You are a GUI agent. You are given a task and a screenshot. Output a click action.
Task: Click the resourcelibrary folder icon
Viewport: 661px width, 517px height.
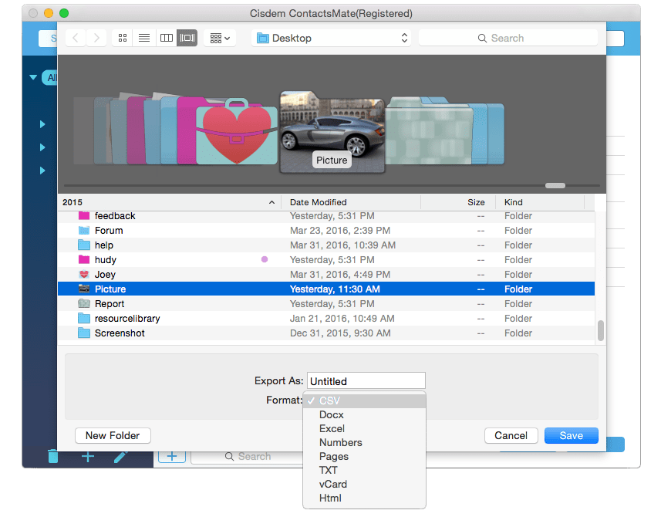click(84, 318)
